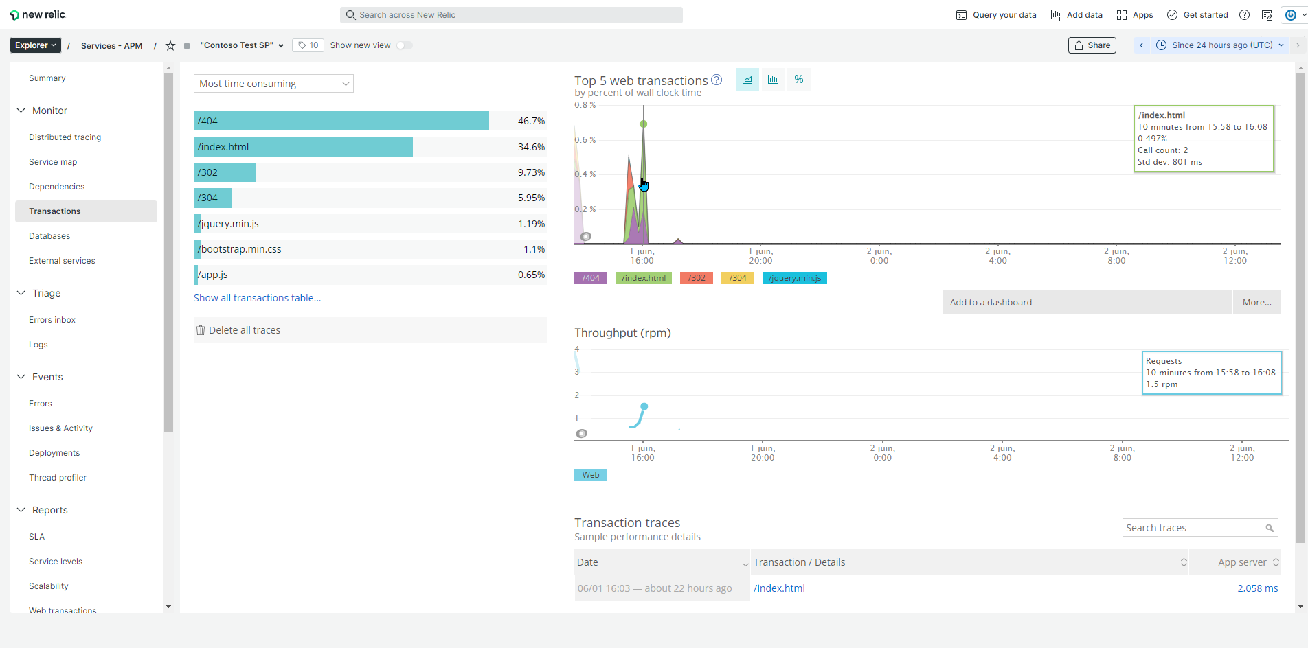Click the gray status square beside the star

click(x=187, y=46)
